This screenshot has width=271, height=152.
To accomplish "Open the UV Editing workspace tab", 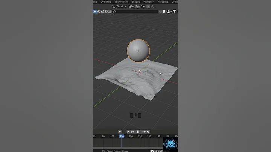I will tap(106, 2).
